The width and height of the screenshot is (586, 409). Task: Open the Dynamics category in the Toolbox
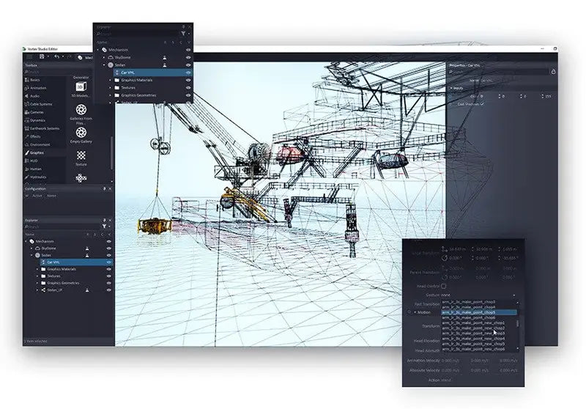click(37, 120)
